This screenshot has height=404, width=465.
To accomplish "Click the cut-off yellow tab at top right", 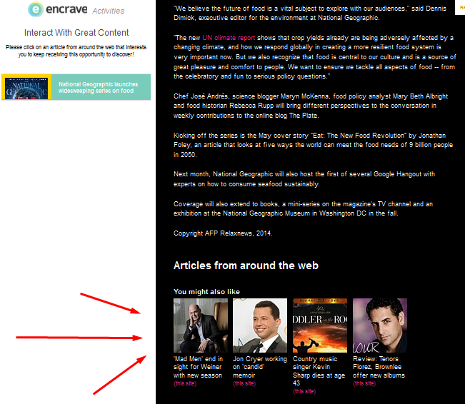I will [460, 7].
